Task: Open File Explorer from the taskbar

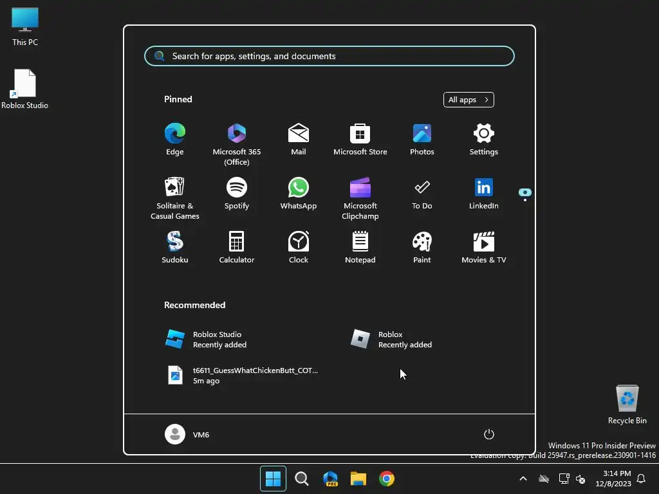Action: click(x=358, y=479)
